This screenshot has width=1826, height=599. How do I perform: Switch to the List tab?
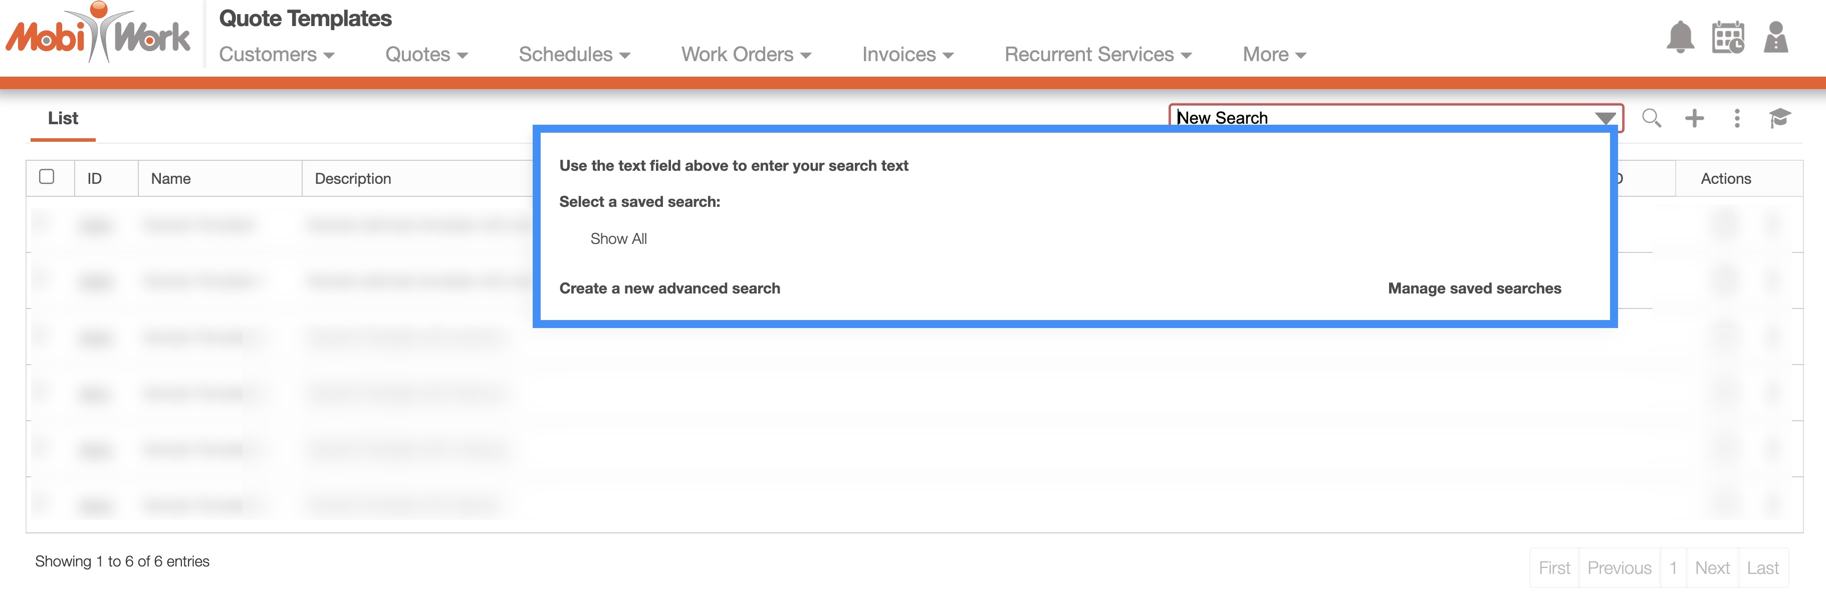(x=63, y=118)
